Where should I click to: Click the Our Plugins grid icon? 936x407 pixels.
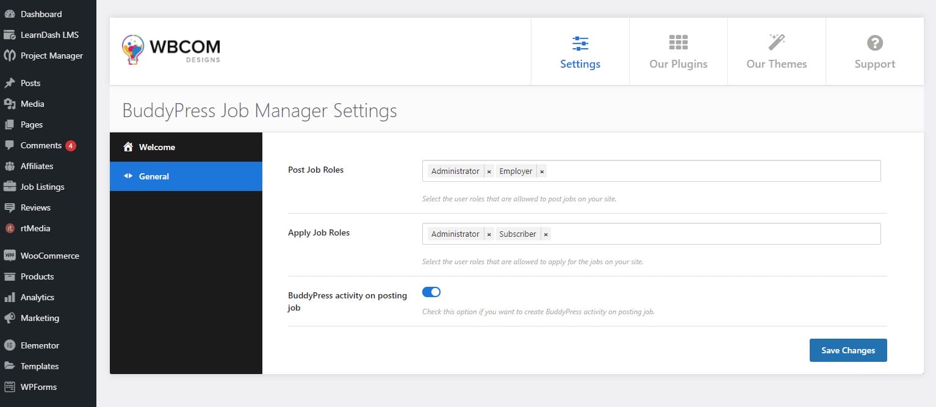point(678,43)
